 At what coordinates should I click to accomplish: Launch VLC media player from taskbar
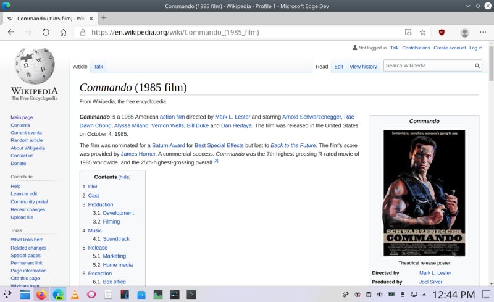pos(75,295)
